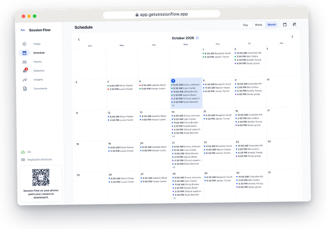Select the day cell for October 31
The width and height of the screenshot is (326, 229).
click(283, 185)
